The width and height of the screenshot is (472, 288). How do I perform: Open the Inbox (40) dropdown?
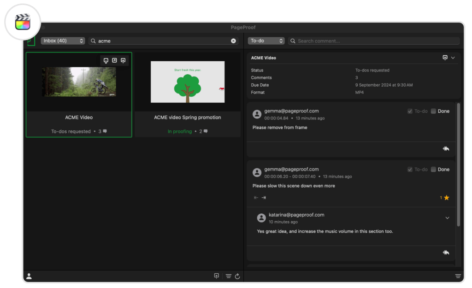click(63, 41)
